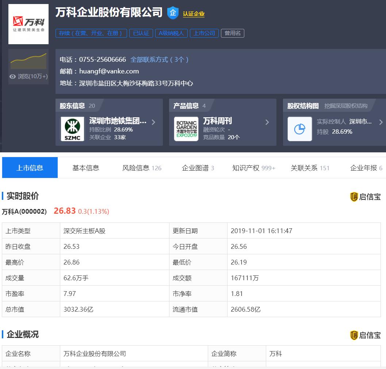Open the 关联关系 tab
This screenshot has height=369, width=386.
310,168
